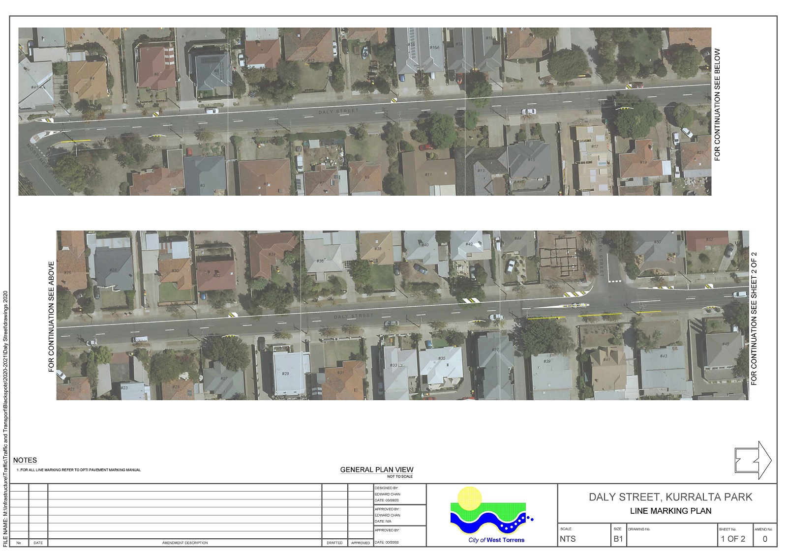This screenshot has width=787, height=556.
Task: Click the 'GENERAL PLAN VIEW' heading
Action: (x=377, y=469)
